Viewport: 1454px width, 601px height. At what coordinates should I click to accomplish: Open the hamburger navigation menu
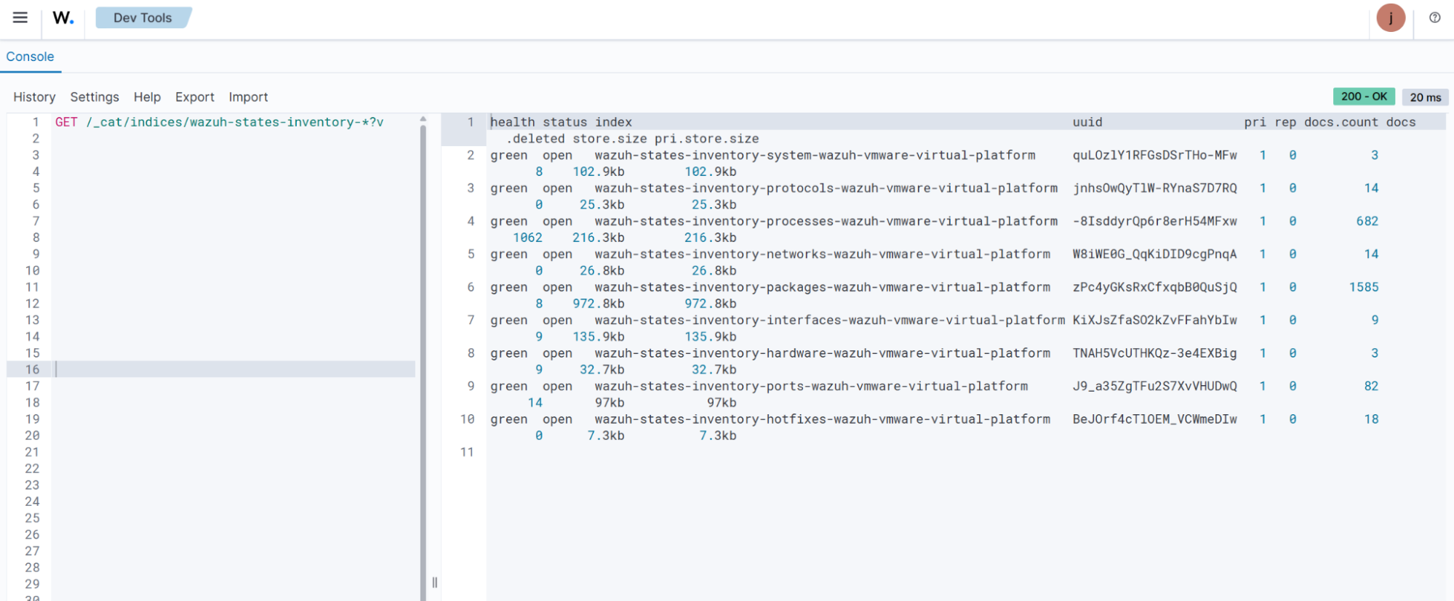20,17
